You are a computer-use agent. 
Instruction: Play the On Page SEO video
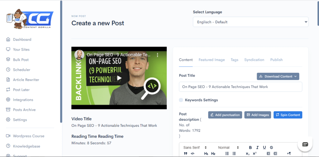point(119,78)
